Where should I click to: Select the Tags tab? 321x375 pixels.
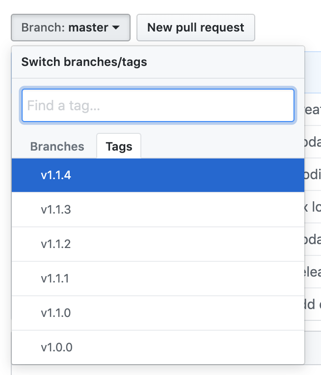pyautogui.click(x=119, y=147)
